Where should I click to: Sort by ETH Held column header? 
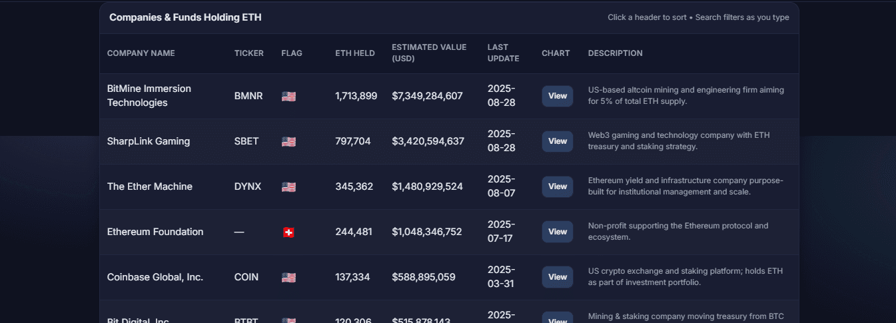pos(355,53)
